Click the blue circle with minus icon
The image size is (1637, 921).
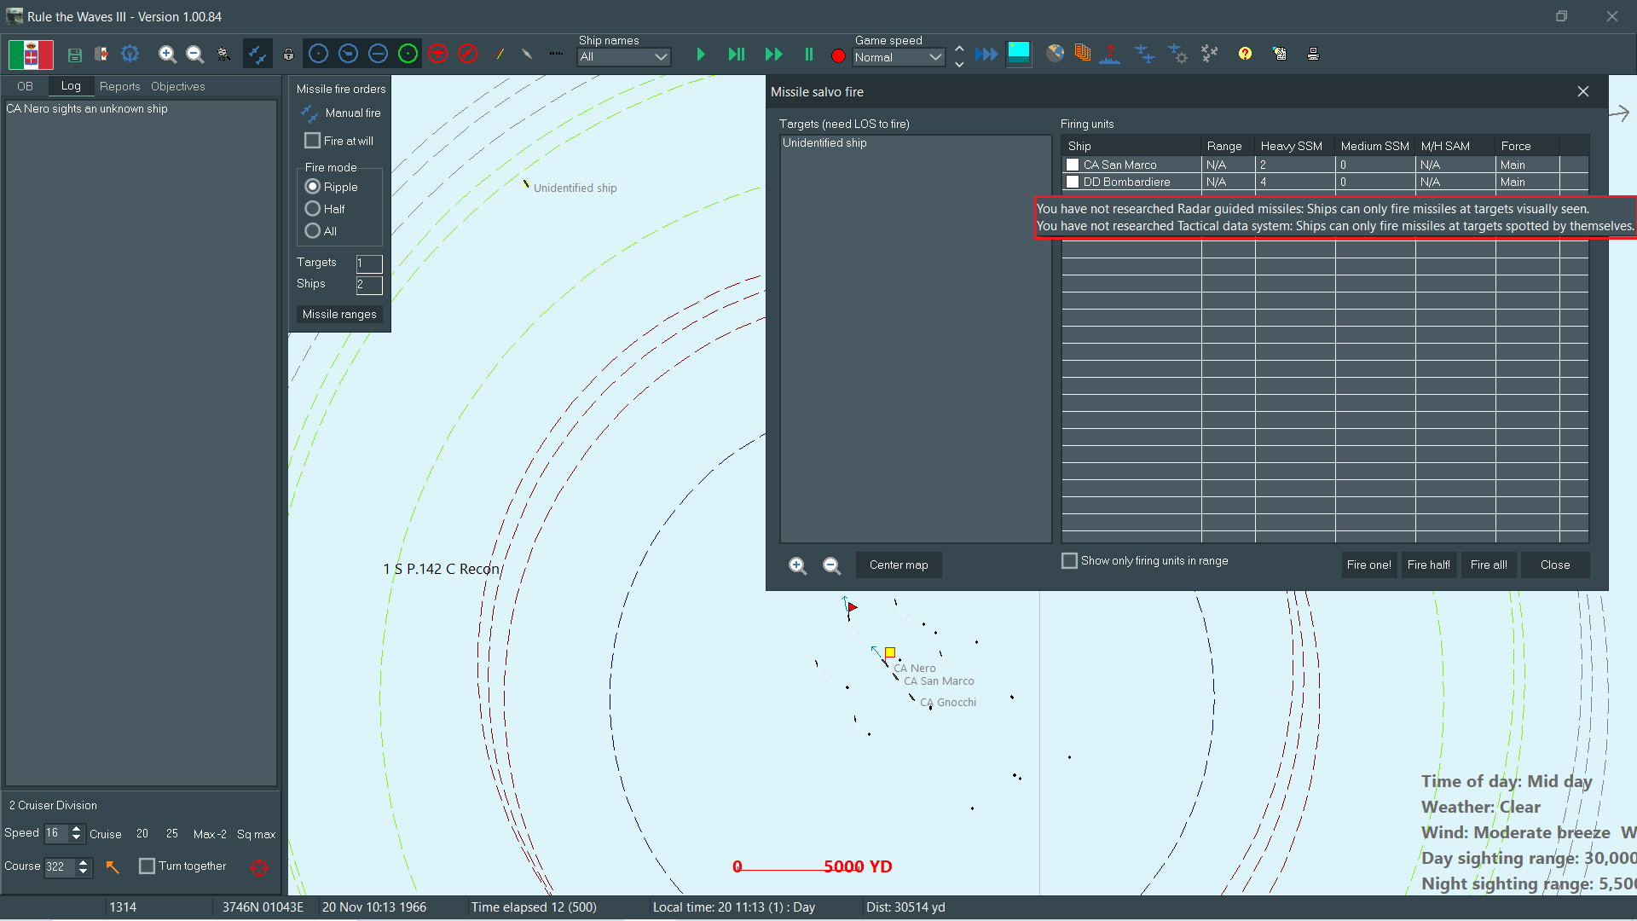coord(378,54)
